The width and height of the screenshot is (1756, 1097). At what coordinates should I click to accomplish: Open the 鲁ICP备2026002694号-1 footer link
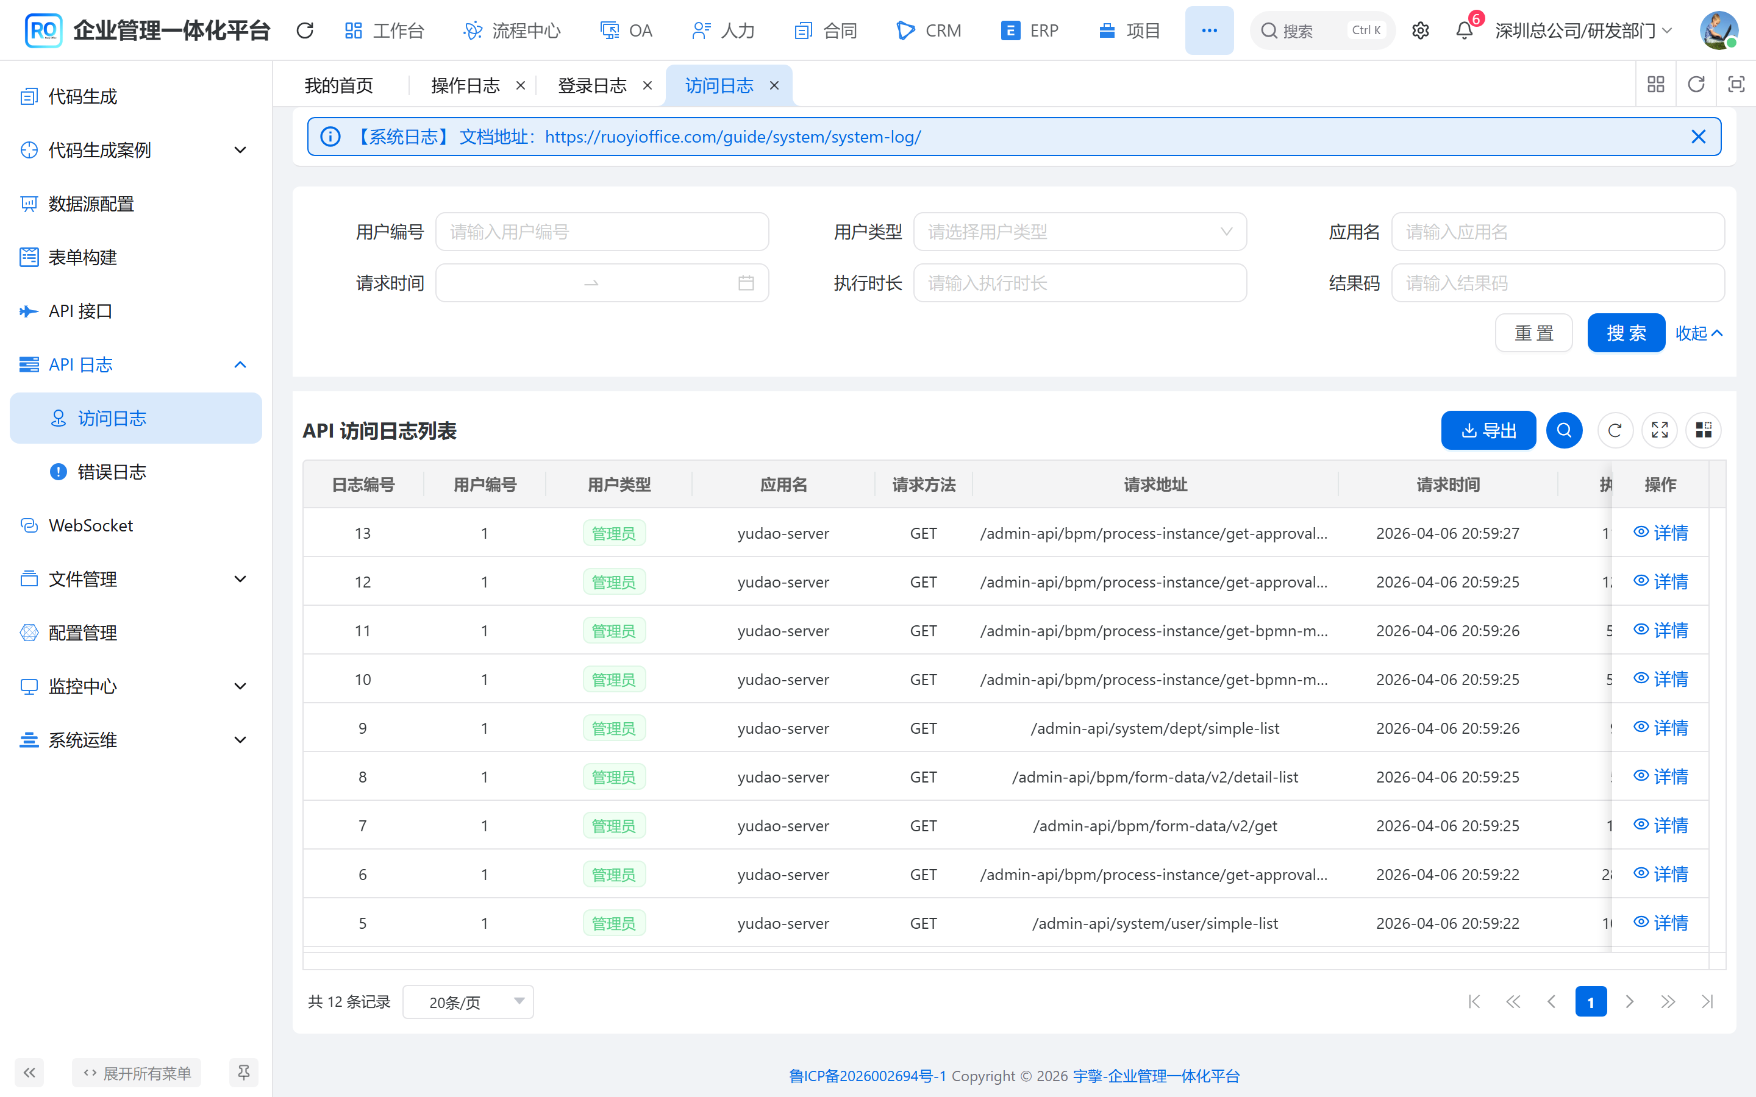[x=867, y=1075]
